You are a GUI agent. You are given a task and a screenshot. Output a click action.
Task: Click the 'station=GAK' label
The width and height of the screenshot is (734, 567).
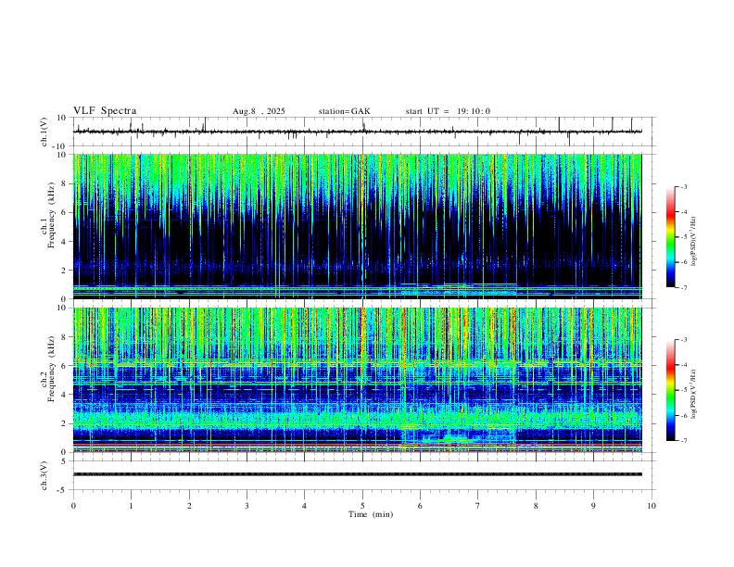coord(344,111)
